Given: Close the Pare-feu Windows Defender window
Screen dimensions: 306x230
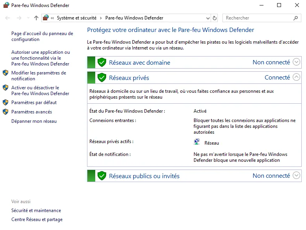Looking at the screenshot, I should coord(297,5).
